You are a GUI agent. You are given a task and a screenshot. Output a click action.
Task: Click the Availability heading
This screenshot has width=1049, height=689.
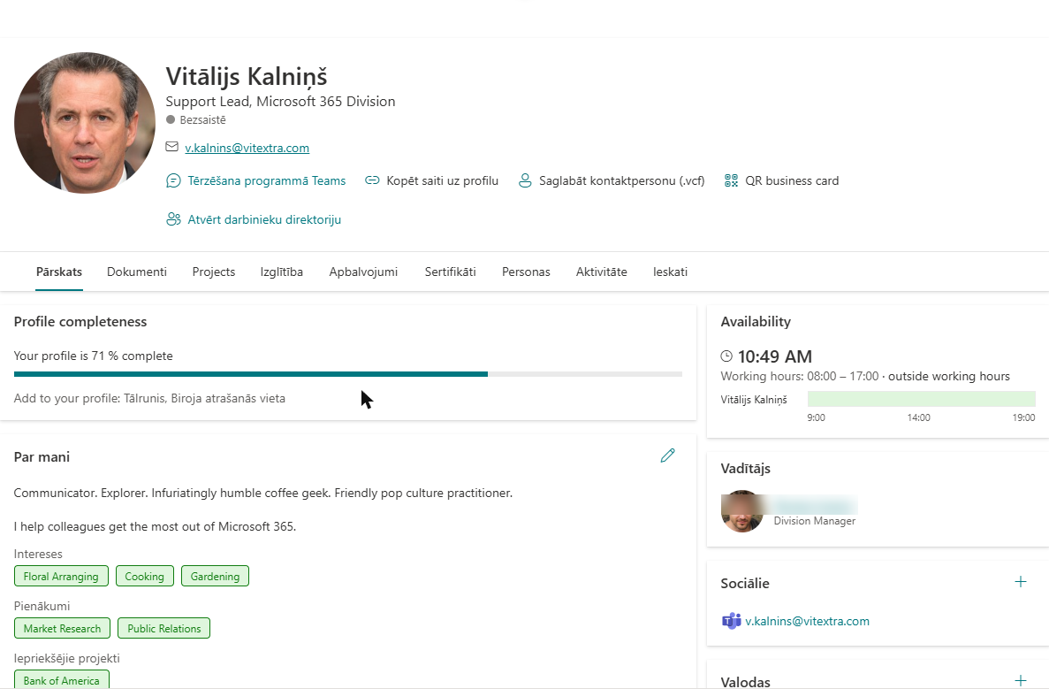[756, 321]
